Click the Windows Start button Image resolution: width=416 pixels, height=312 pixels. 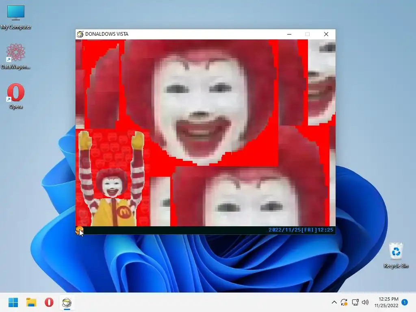coord(13,302)
